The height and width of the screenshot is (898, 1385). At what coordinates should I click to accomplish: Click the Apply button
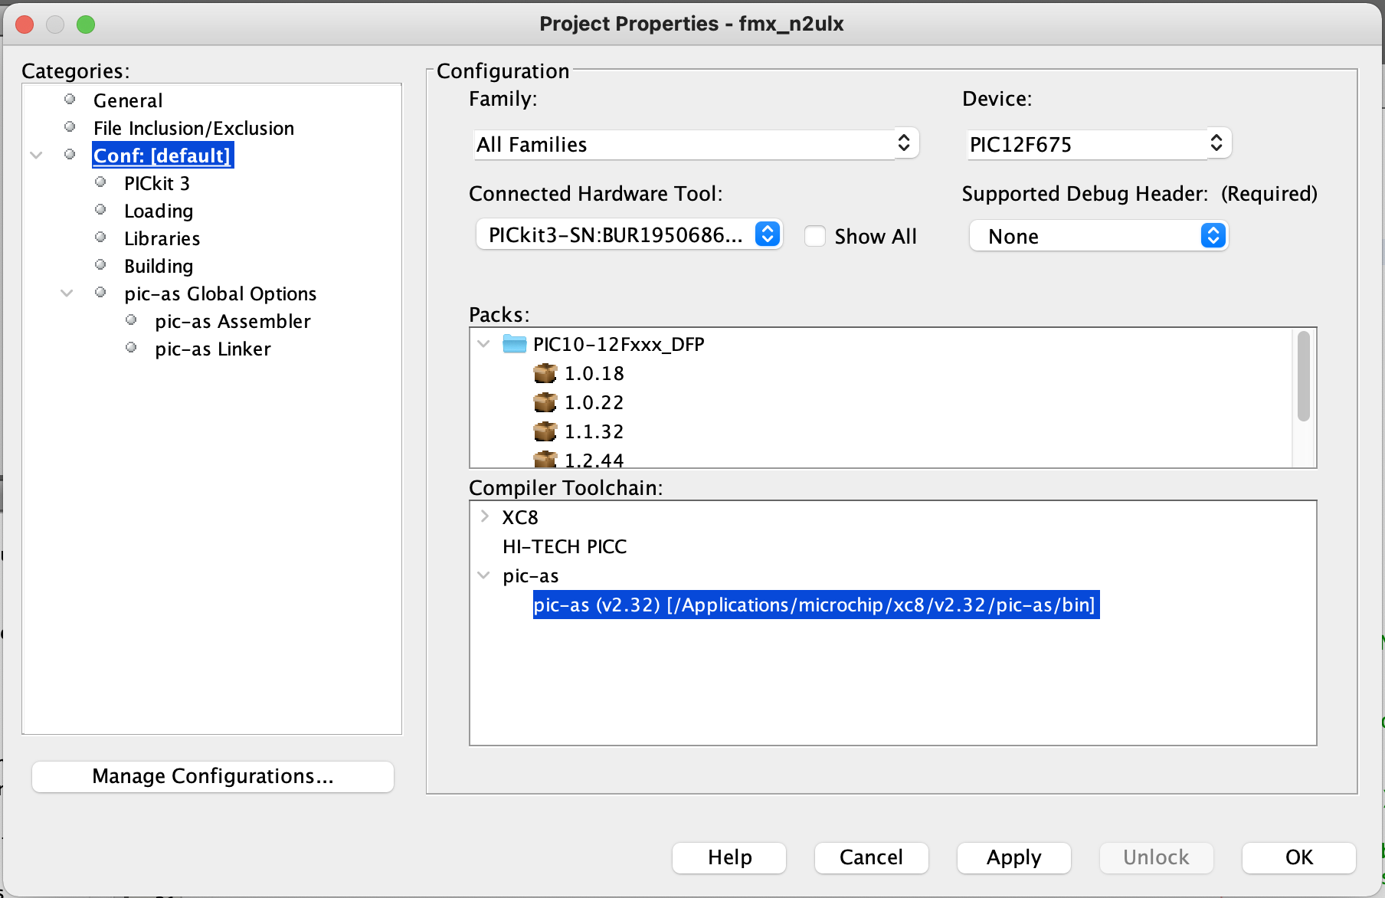click(1013, 857)
